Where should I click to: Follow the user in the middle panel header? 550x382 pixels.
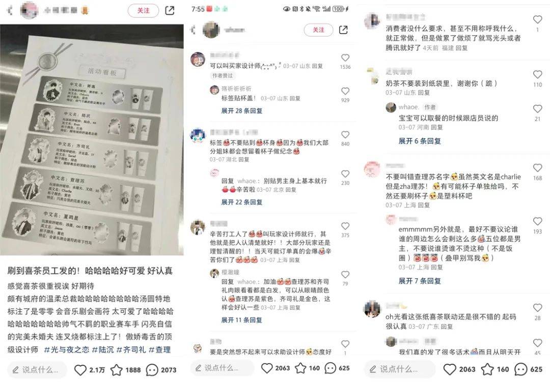click(318, 30)
